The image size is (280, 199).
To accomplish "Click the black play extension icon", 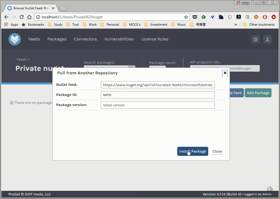I will (239, 17).
